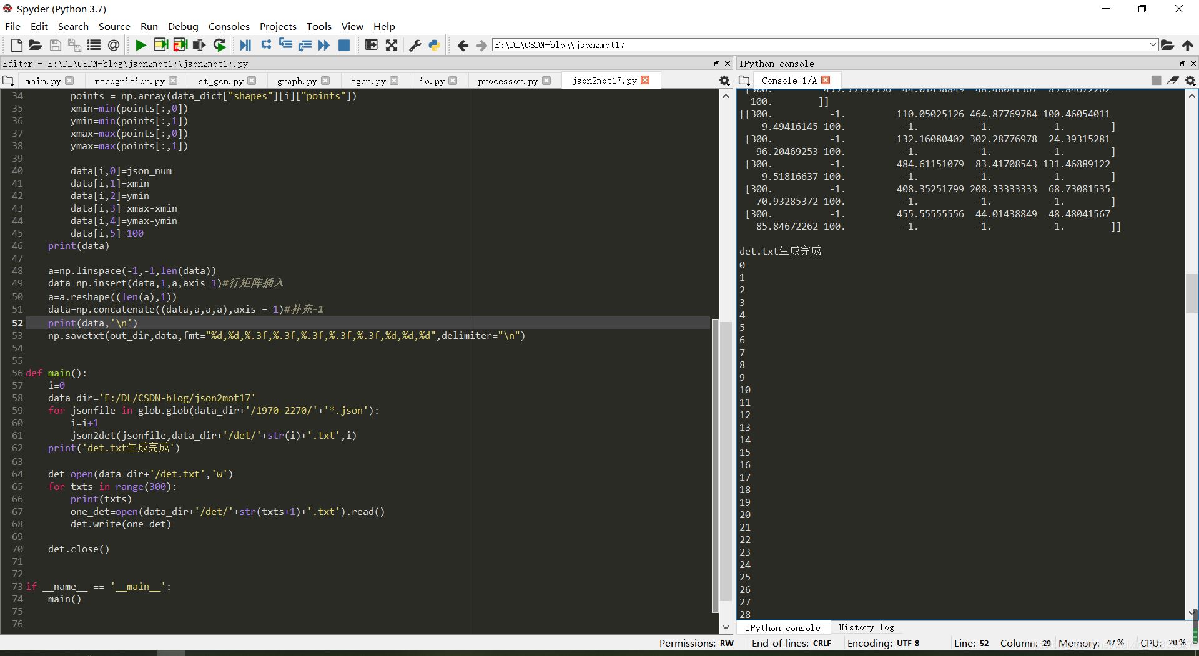Switch to the History log tab
The image size is (1199, 656).
[866, 628]
